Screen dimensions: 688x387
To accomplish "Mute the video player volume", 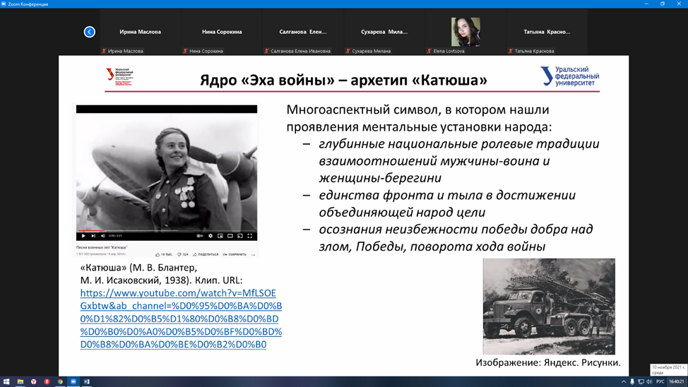I will pos(103,236).
